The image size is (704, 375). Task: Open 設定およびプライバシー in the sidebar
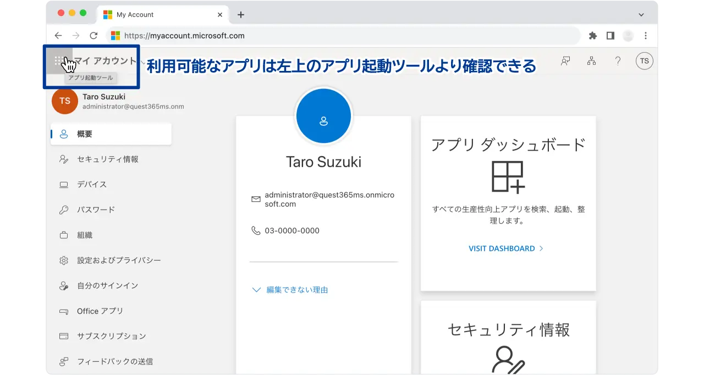pos(111,261)
